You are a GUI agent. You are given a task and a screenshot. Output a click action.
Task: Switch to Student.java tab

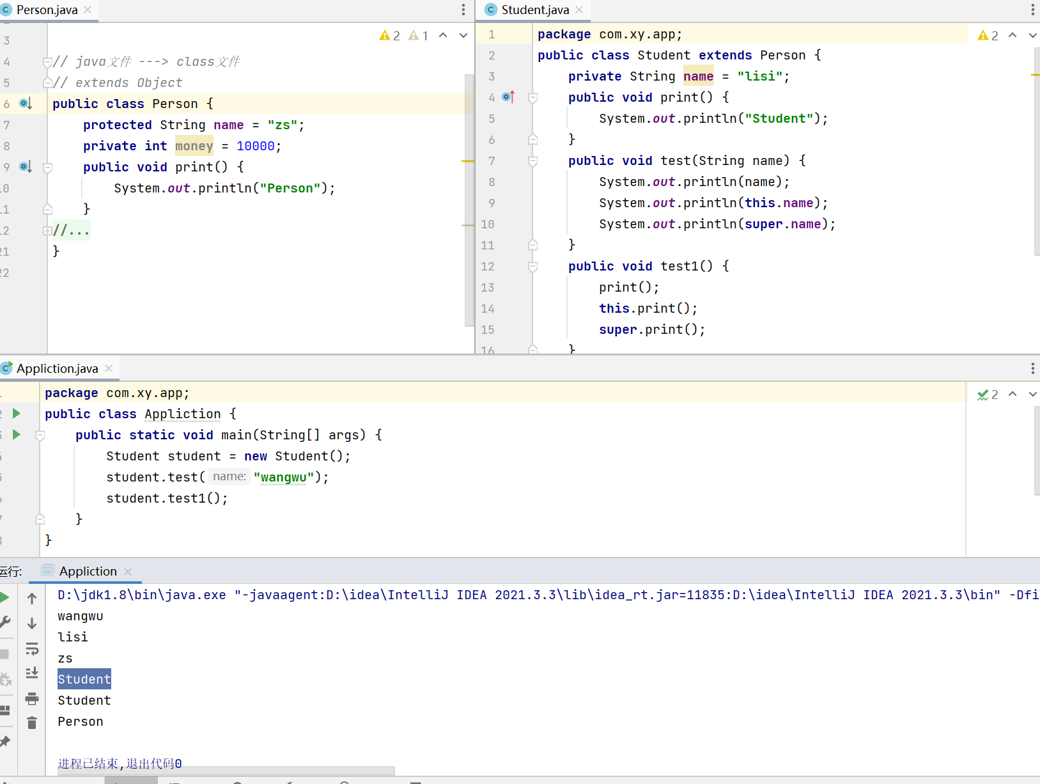tap(535, 10)
